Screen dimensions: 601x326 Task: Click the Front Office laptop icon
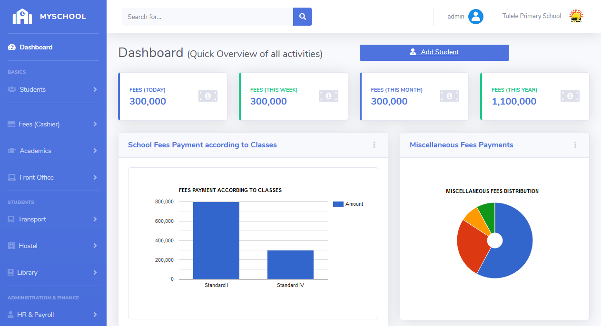[x=12, y=177]
